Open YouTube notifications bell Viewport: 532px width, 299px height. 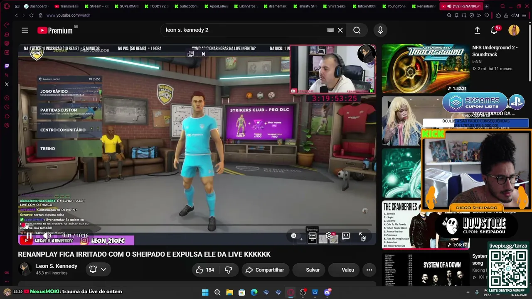494,30
